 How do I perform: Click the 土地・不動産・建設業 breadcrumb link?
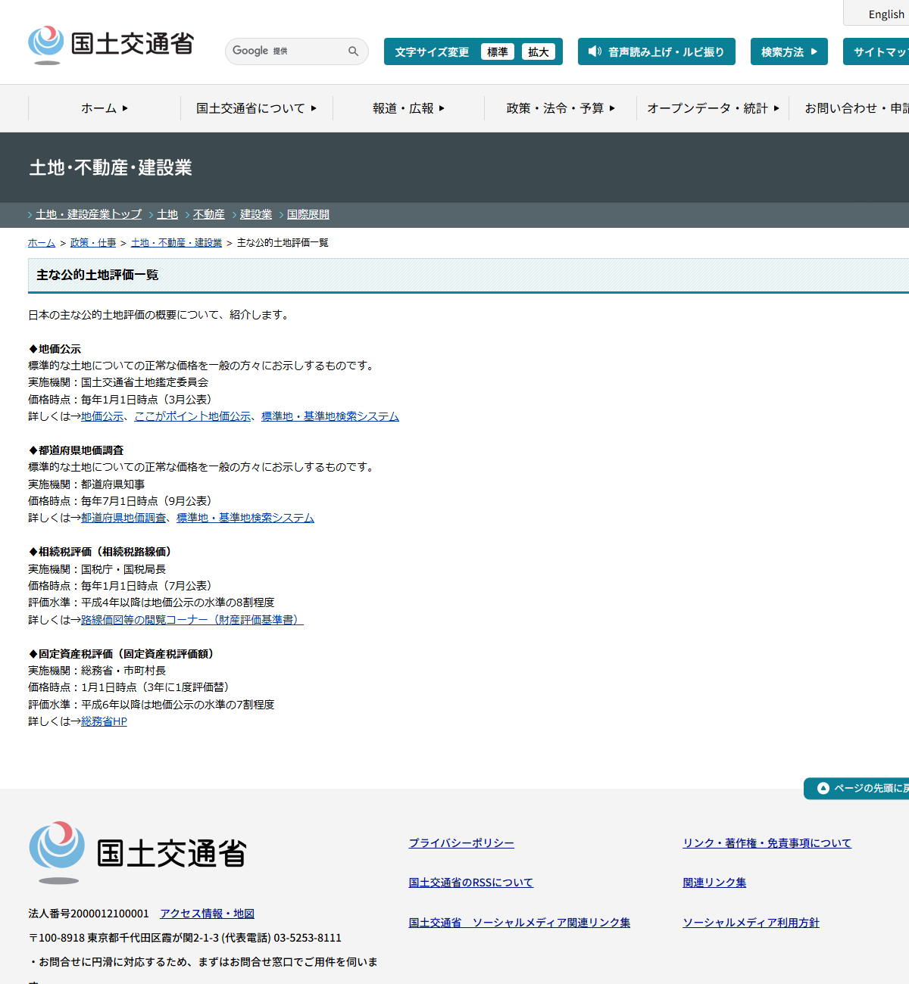click(176, 243)
